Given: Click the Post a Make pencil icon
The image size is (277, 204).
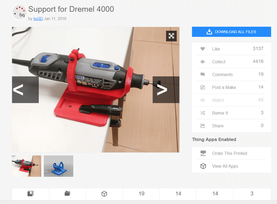Looking at the screenshot, I should pos(203,87).
